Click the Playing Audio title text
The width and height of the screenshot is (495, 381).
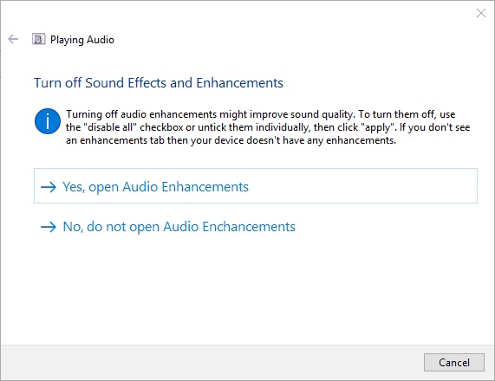coord(82,40)
